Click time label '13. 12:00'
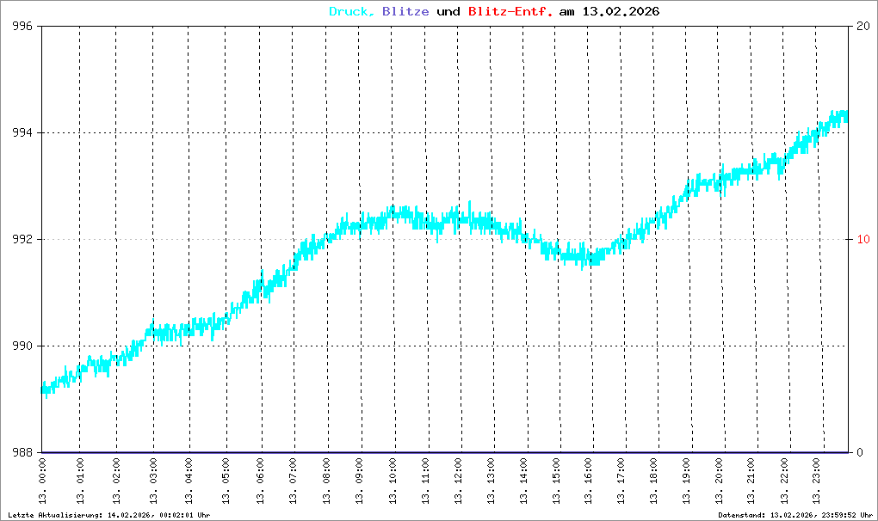Screen dimensions: 878x521 click(x=459, y=481)
